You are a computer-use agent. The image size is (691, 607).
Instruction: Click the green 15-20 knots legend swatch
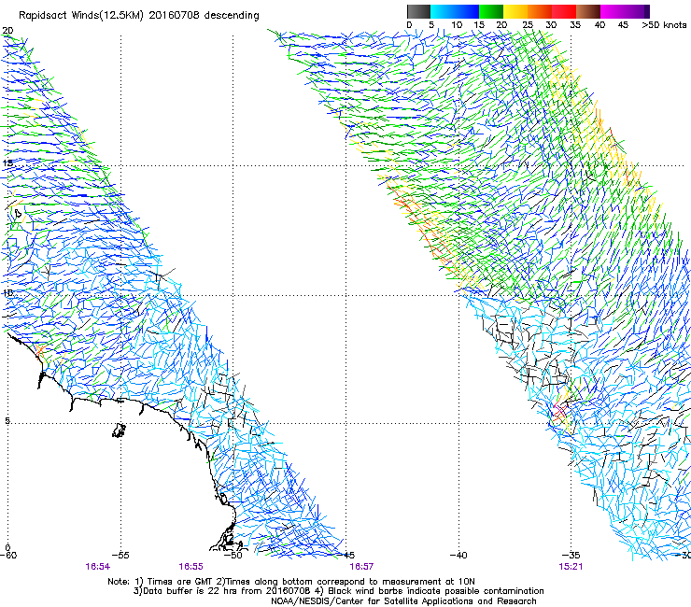click(x=491, y=11)
